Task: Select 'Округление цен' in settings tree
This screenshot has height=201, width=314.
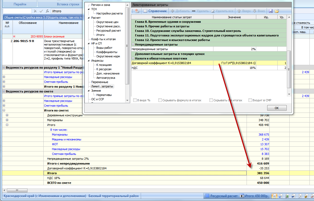Action: pyautogui.click(x=107, y=22)
